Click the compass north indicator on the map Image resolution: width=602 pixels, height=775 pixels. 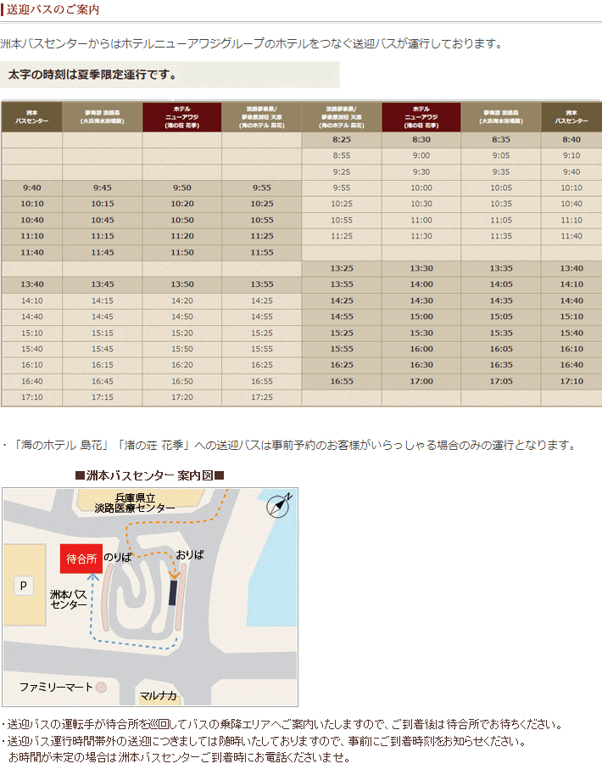click(278, 506)
